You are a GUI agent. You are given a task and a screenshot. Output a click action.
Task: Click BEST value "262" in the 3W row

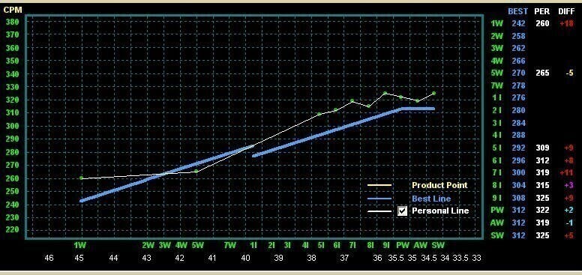pyautogui.click(x=518, y=48)
